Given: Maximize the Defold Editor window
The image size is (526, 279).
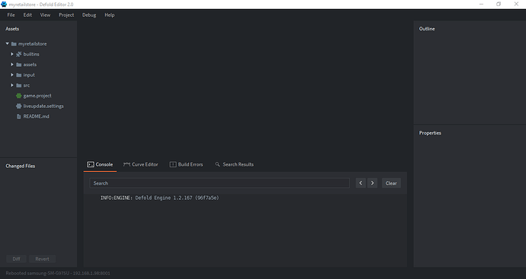Looking at the screenshot, I should point(499,5).
